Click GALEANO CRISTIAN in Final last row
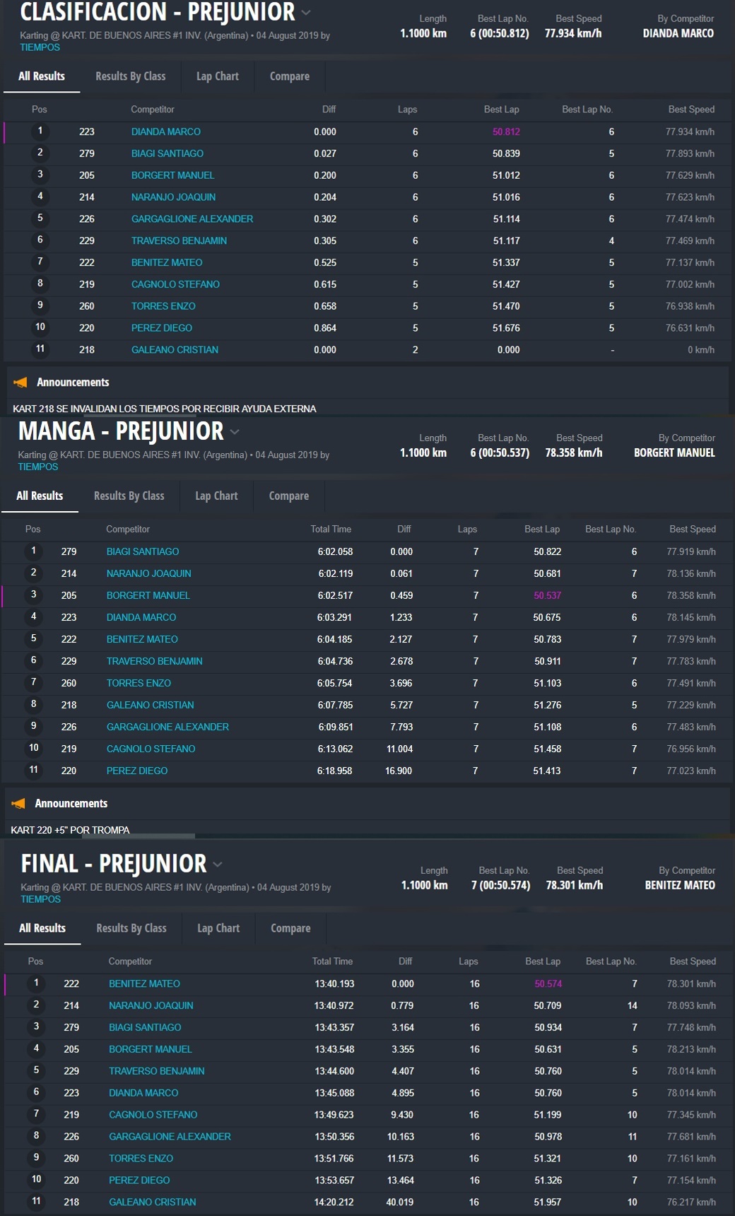 [152, 1202]
